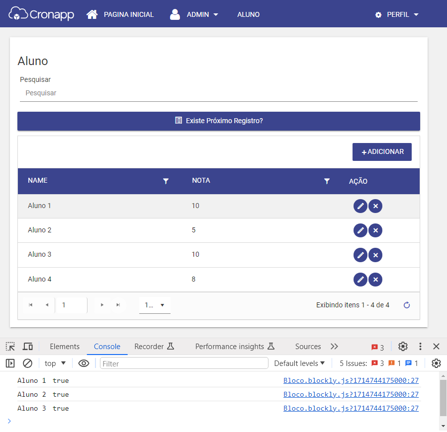
Task: Open the Bloco.blockly.js link for Aluno 2
Action: [x=351, y=394]
